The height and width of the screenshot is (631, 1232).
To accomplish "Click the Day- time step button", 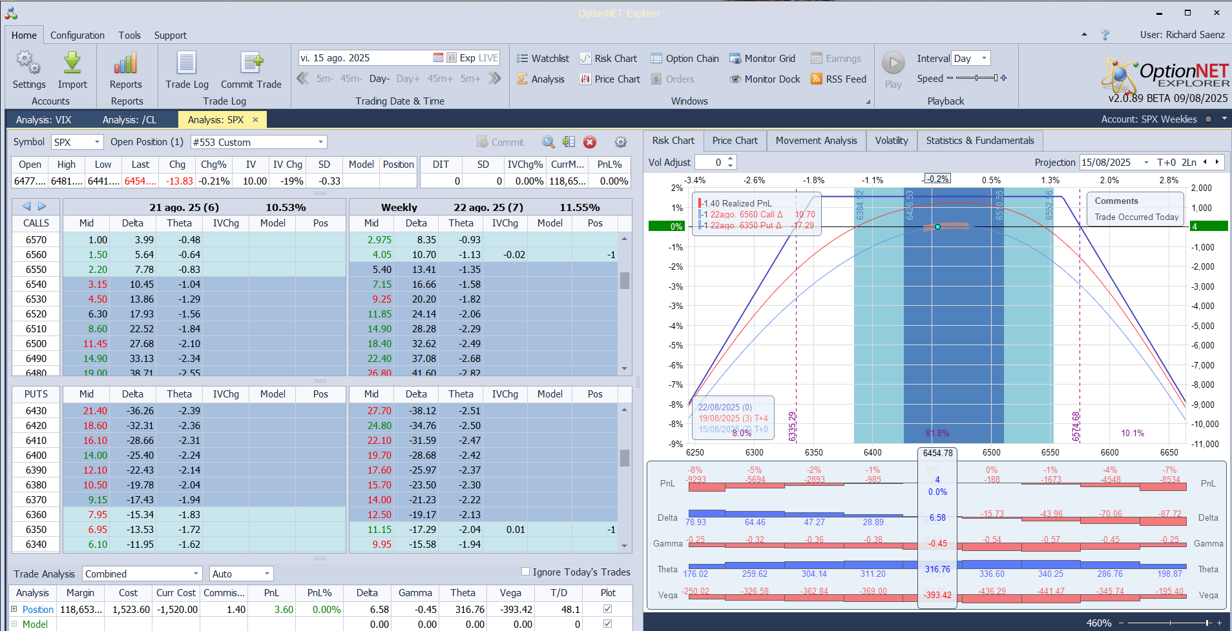I will (379, 79).
